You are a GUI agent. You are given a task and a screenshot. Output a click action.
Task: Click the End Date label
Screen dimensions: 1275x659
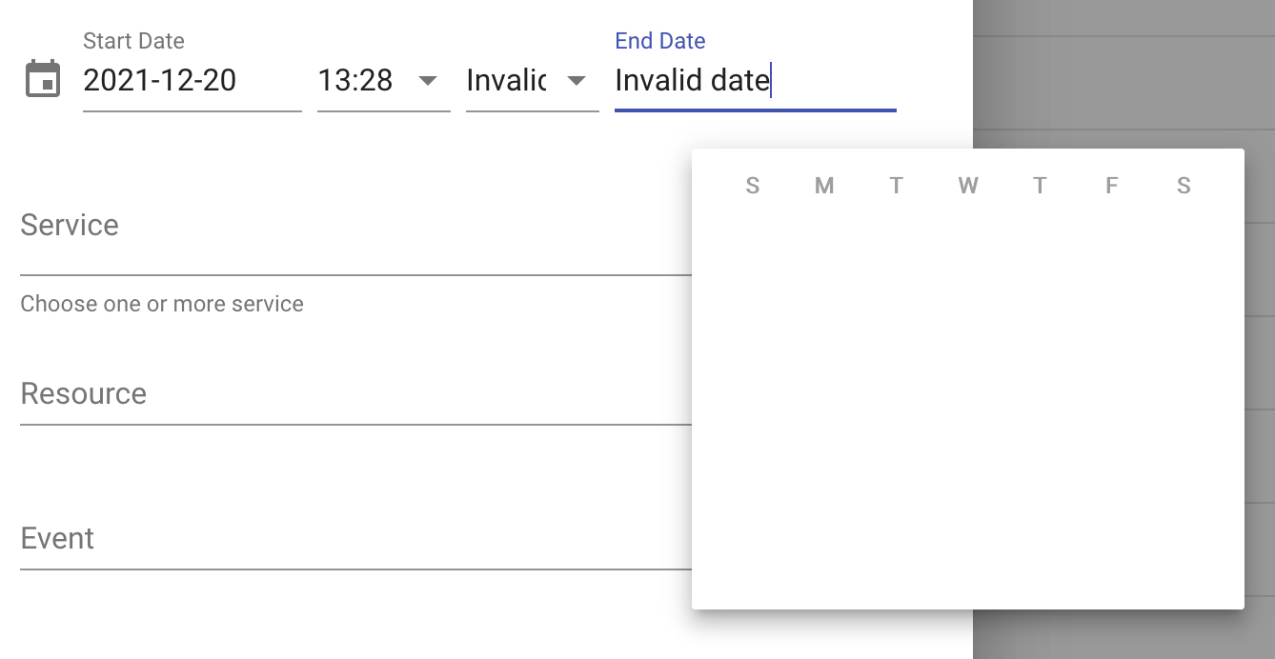click(659, 40)
